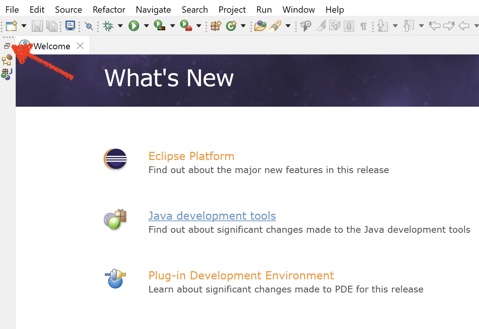Open the Window menu

tap(299, 10)
